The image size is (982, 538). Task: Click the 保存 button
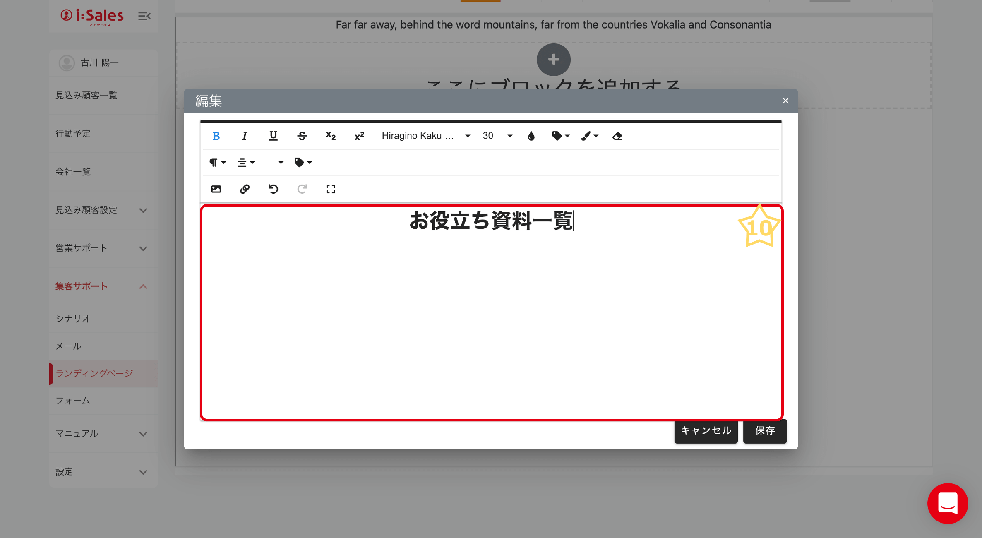point(764,431)
